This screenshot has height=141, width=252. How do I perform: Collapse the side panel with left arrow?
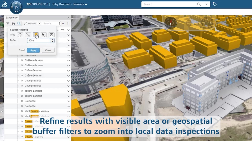[x=2, y=111]
